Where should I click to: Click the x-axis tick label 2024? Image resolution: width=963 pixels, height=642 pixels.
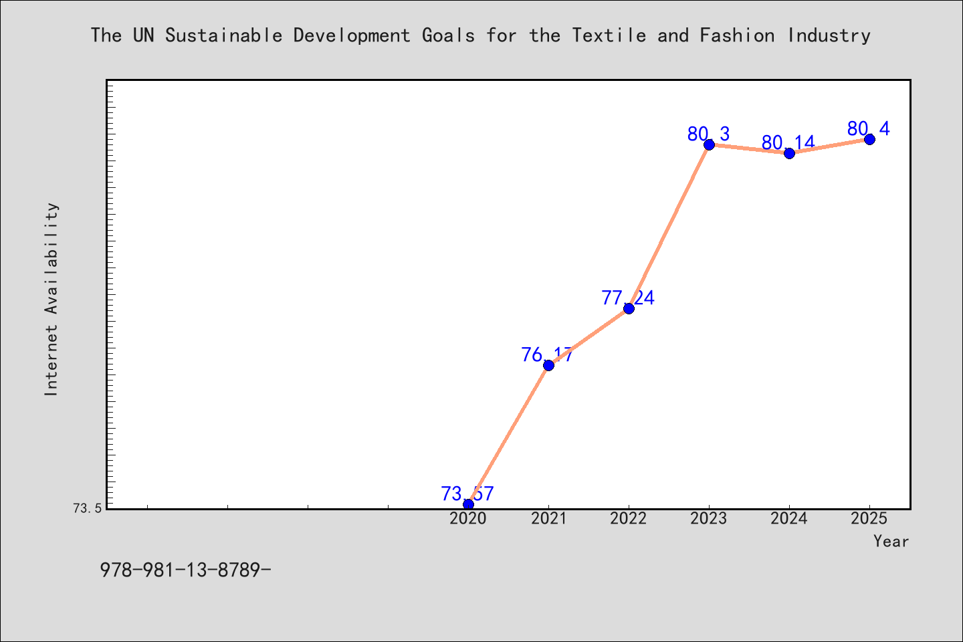pos(789,519)
